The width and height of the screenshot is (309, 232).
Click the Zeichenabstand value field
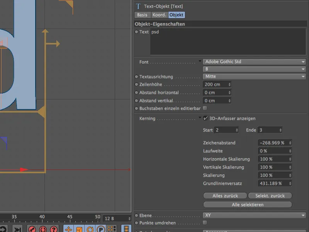[275, 143]
